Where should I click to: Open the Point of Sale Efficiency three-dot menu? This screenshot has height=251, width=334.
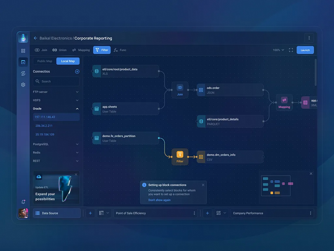pos(194,213)
